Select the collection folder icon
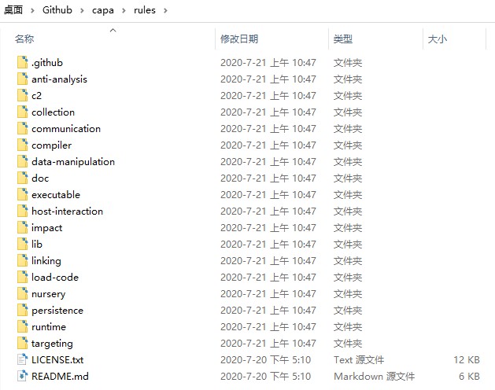This screenshot has height=390, width=495. (x=22, y=112)
